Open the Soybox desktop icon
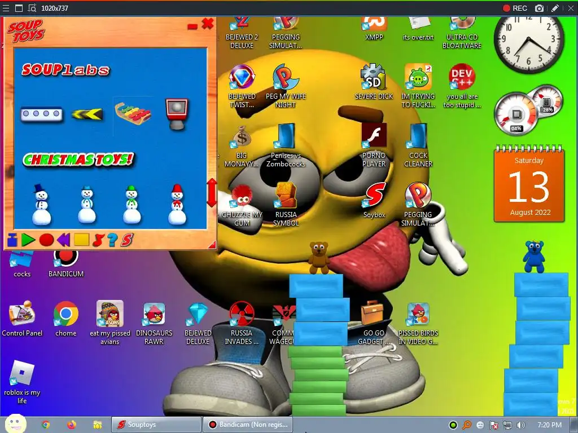Viewport: 578px width, 433px height. coord(374,201)
